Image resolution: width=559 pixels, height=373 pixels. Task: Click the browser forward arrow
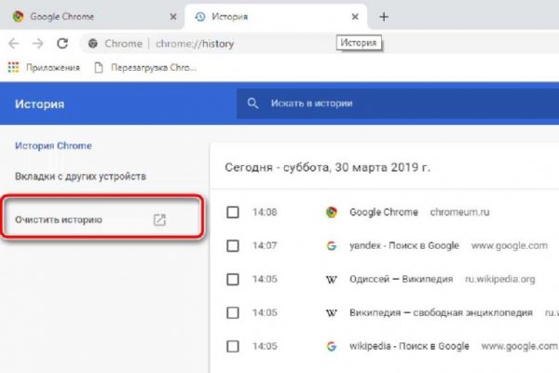pyautogui.click(x=38, y=43)
